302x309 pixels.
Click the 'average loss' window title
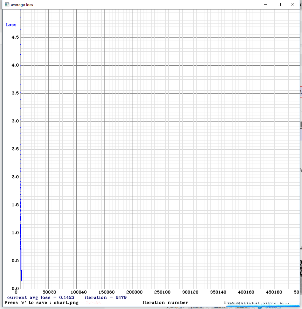pyautogui.click(x=22, y=5)
